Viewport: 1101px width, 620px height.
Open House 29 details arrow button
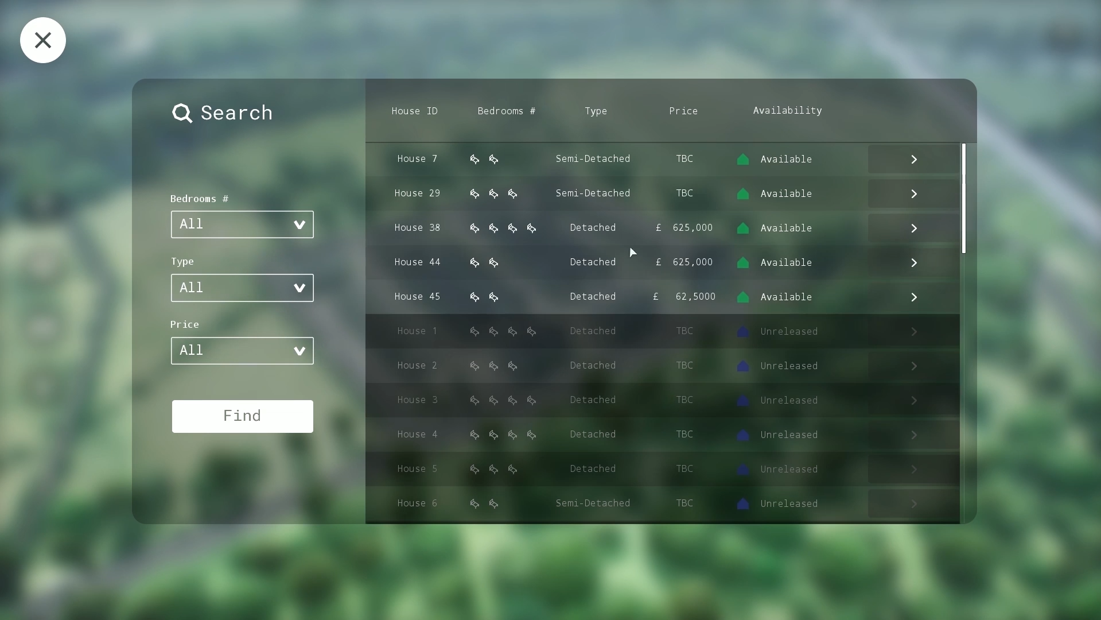[x=913, y=194]
